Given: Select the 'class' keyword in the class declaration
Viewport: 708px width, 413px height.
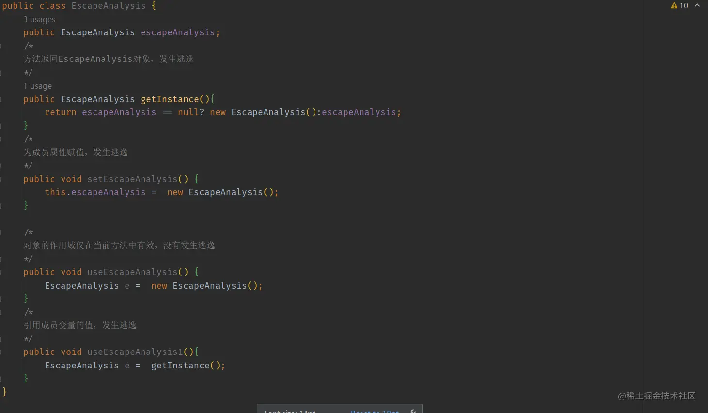Looking at the screenshot, I should [52, 6].
